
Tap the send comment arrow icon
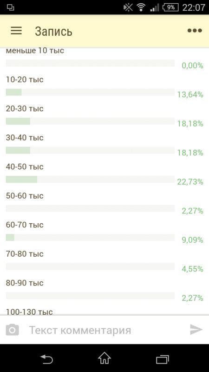coord(196,330)
